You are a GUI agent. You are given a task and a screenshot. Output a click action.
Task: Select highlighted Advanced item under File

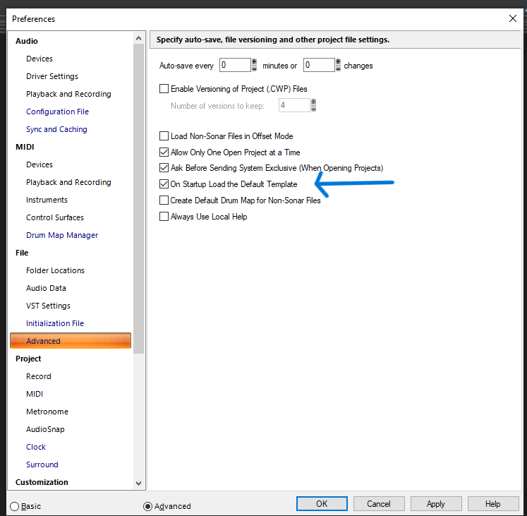pyautogui.click(x=71, y=341)
